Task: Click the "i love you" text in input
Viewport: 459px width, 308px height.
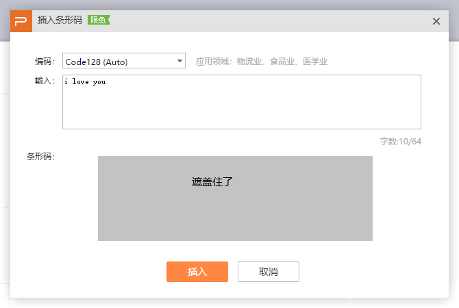Action: point(85,82)
